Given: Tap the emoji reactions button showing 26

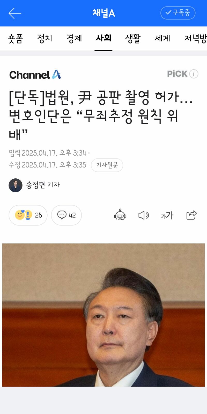Looking at the screenshot, I should point(28,215).
